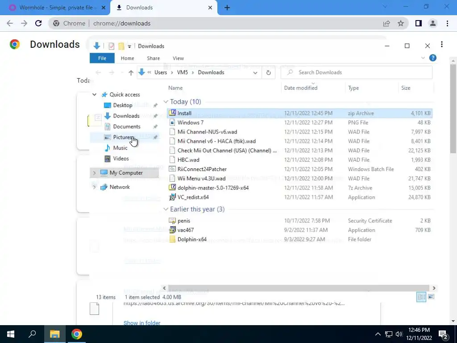Select Check Mii Out Channel file

coord(299,151)
